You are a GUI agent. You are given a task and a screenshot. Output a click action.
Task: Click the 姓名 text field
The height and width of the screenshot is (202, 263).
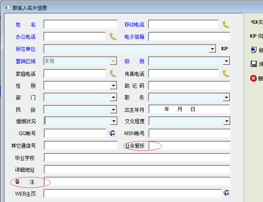pyautogui.click(x=80, y=24)
